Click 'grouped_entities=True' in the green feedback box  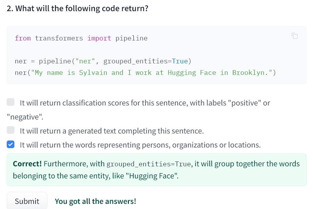[148, 164]
